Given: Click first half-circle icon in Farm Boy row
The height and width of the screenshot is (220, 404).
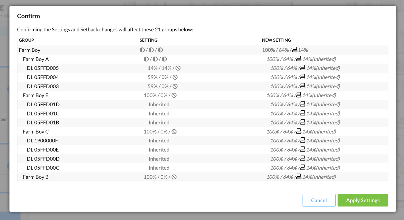Looking at the screenshot, I should click(x=142, y=50).
